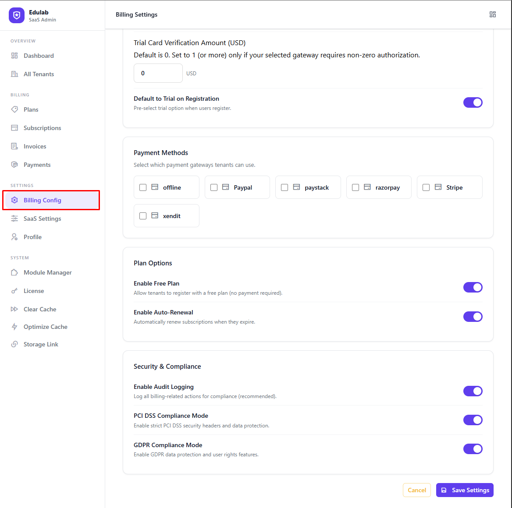Viewport: 512px width, 508px height.
Task: Click the Optimize Cache lightning icon
Action: tap(15, 327)
